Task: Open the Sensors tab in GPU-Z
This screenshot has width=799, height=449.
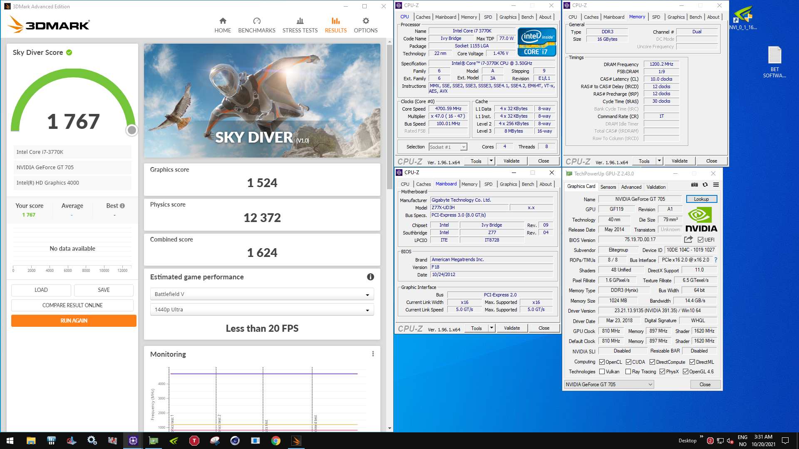Action: click(608, 187)
